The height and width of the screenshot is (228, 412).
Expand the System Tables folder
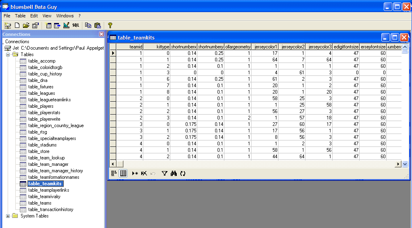[8, 216]
